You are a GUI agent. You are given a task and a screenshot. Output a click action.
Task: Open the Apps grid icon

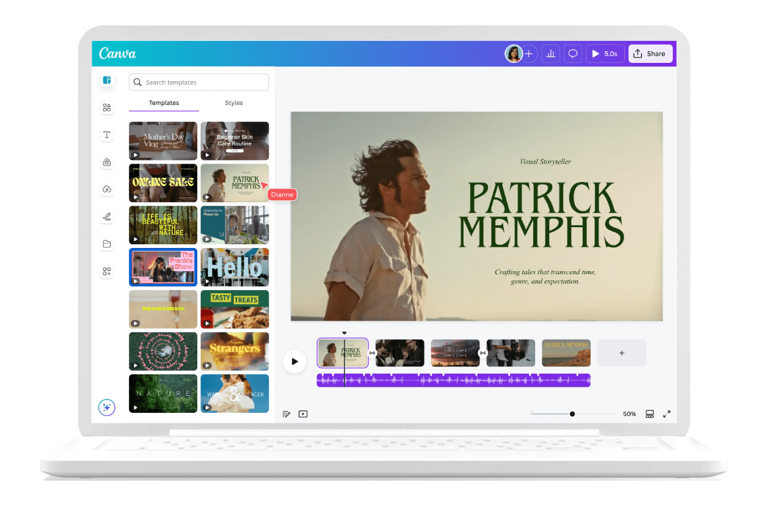pyautogui.click(x=107, y=272)
